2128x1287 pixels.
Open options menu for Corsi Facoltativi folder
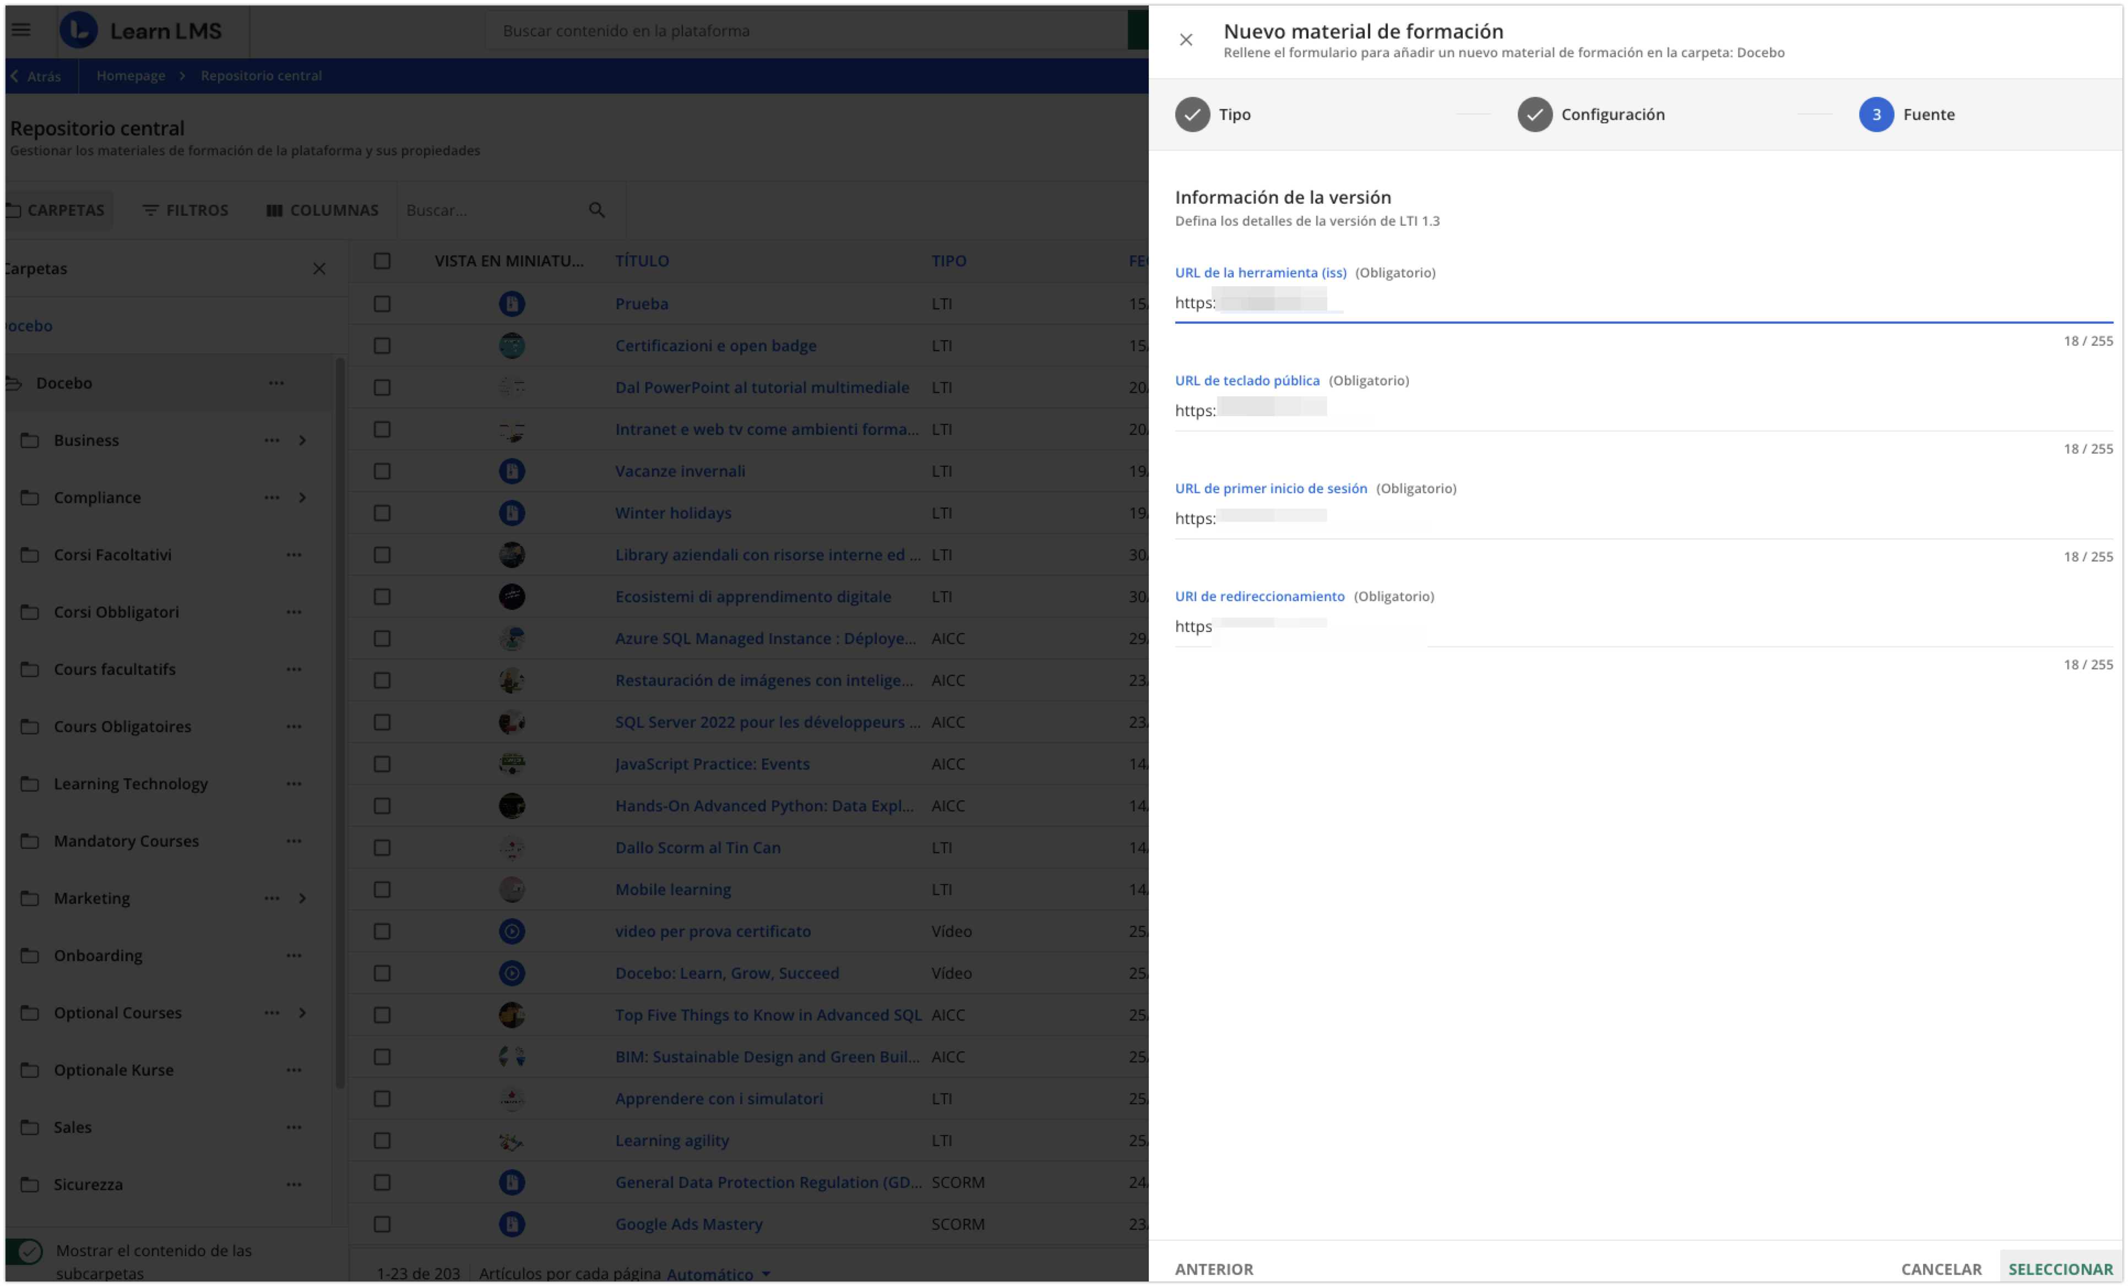[x=294, y=554]
